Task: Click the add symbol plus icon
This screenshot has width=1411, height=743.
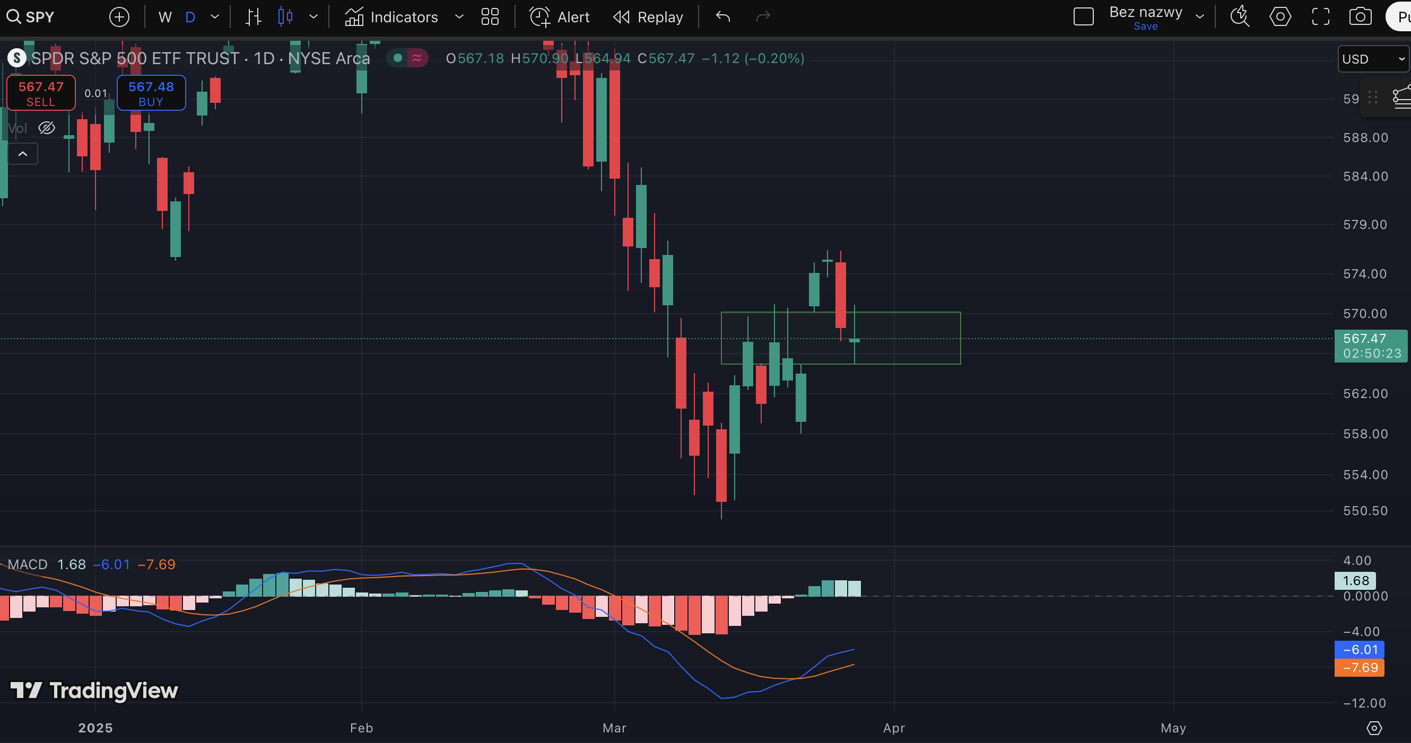Action: coord(119,17)
